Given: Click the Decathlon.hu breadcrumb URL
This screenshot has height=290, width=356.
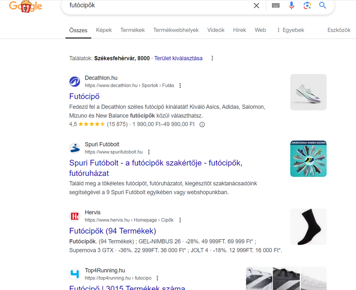Looking at the screenshot, I should click(130, 86).
